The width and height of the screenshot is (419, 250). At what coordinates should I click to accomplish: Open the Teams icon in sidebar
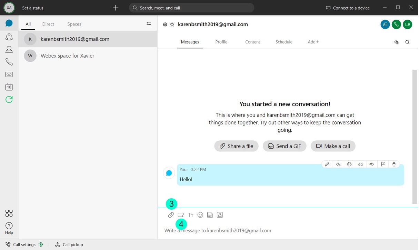coord(9,37)
